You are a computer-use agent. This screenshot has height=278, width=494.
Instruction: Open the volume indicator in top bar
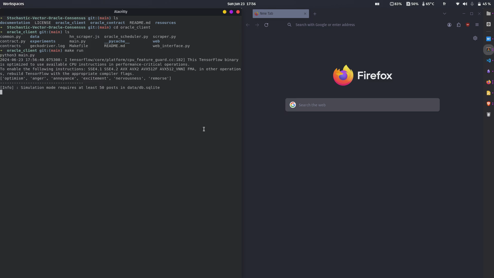point(465,4)
